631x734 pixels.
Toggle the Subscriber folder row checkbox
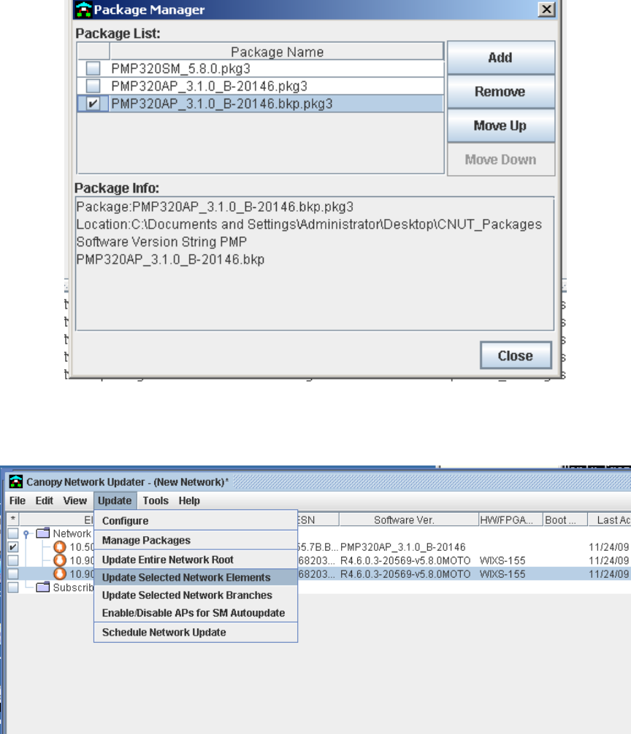click(13, 587)
